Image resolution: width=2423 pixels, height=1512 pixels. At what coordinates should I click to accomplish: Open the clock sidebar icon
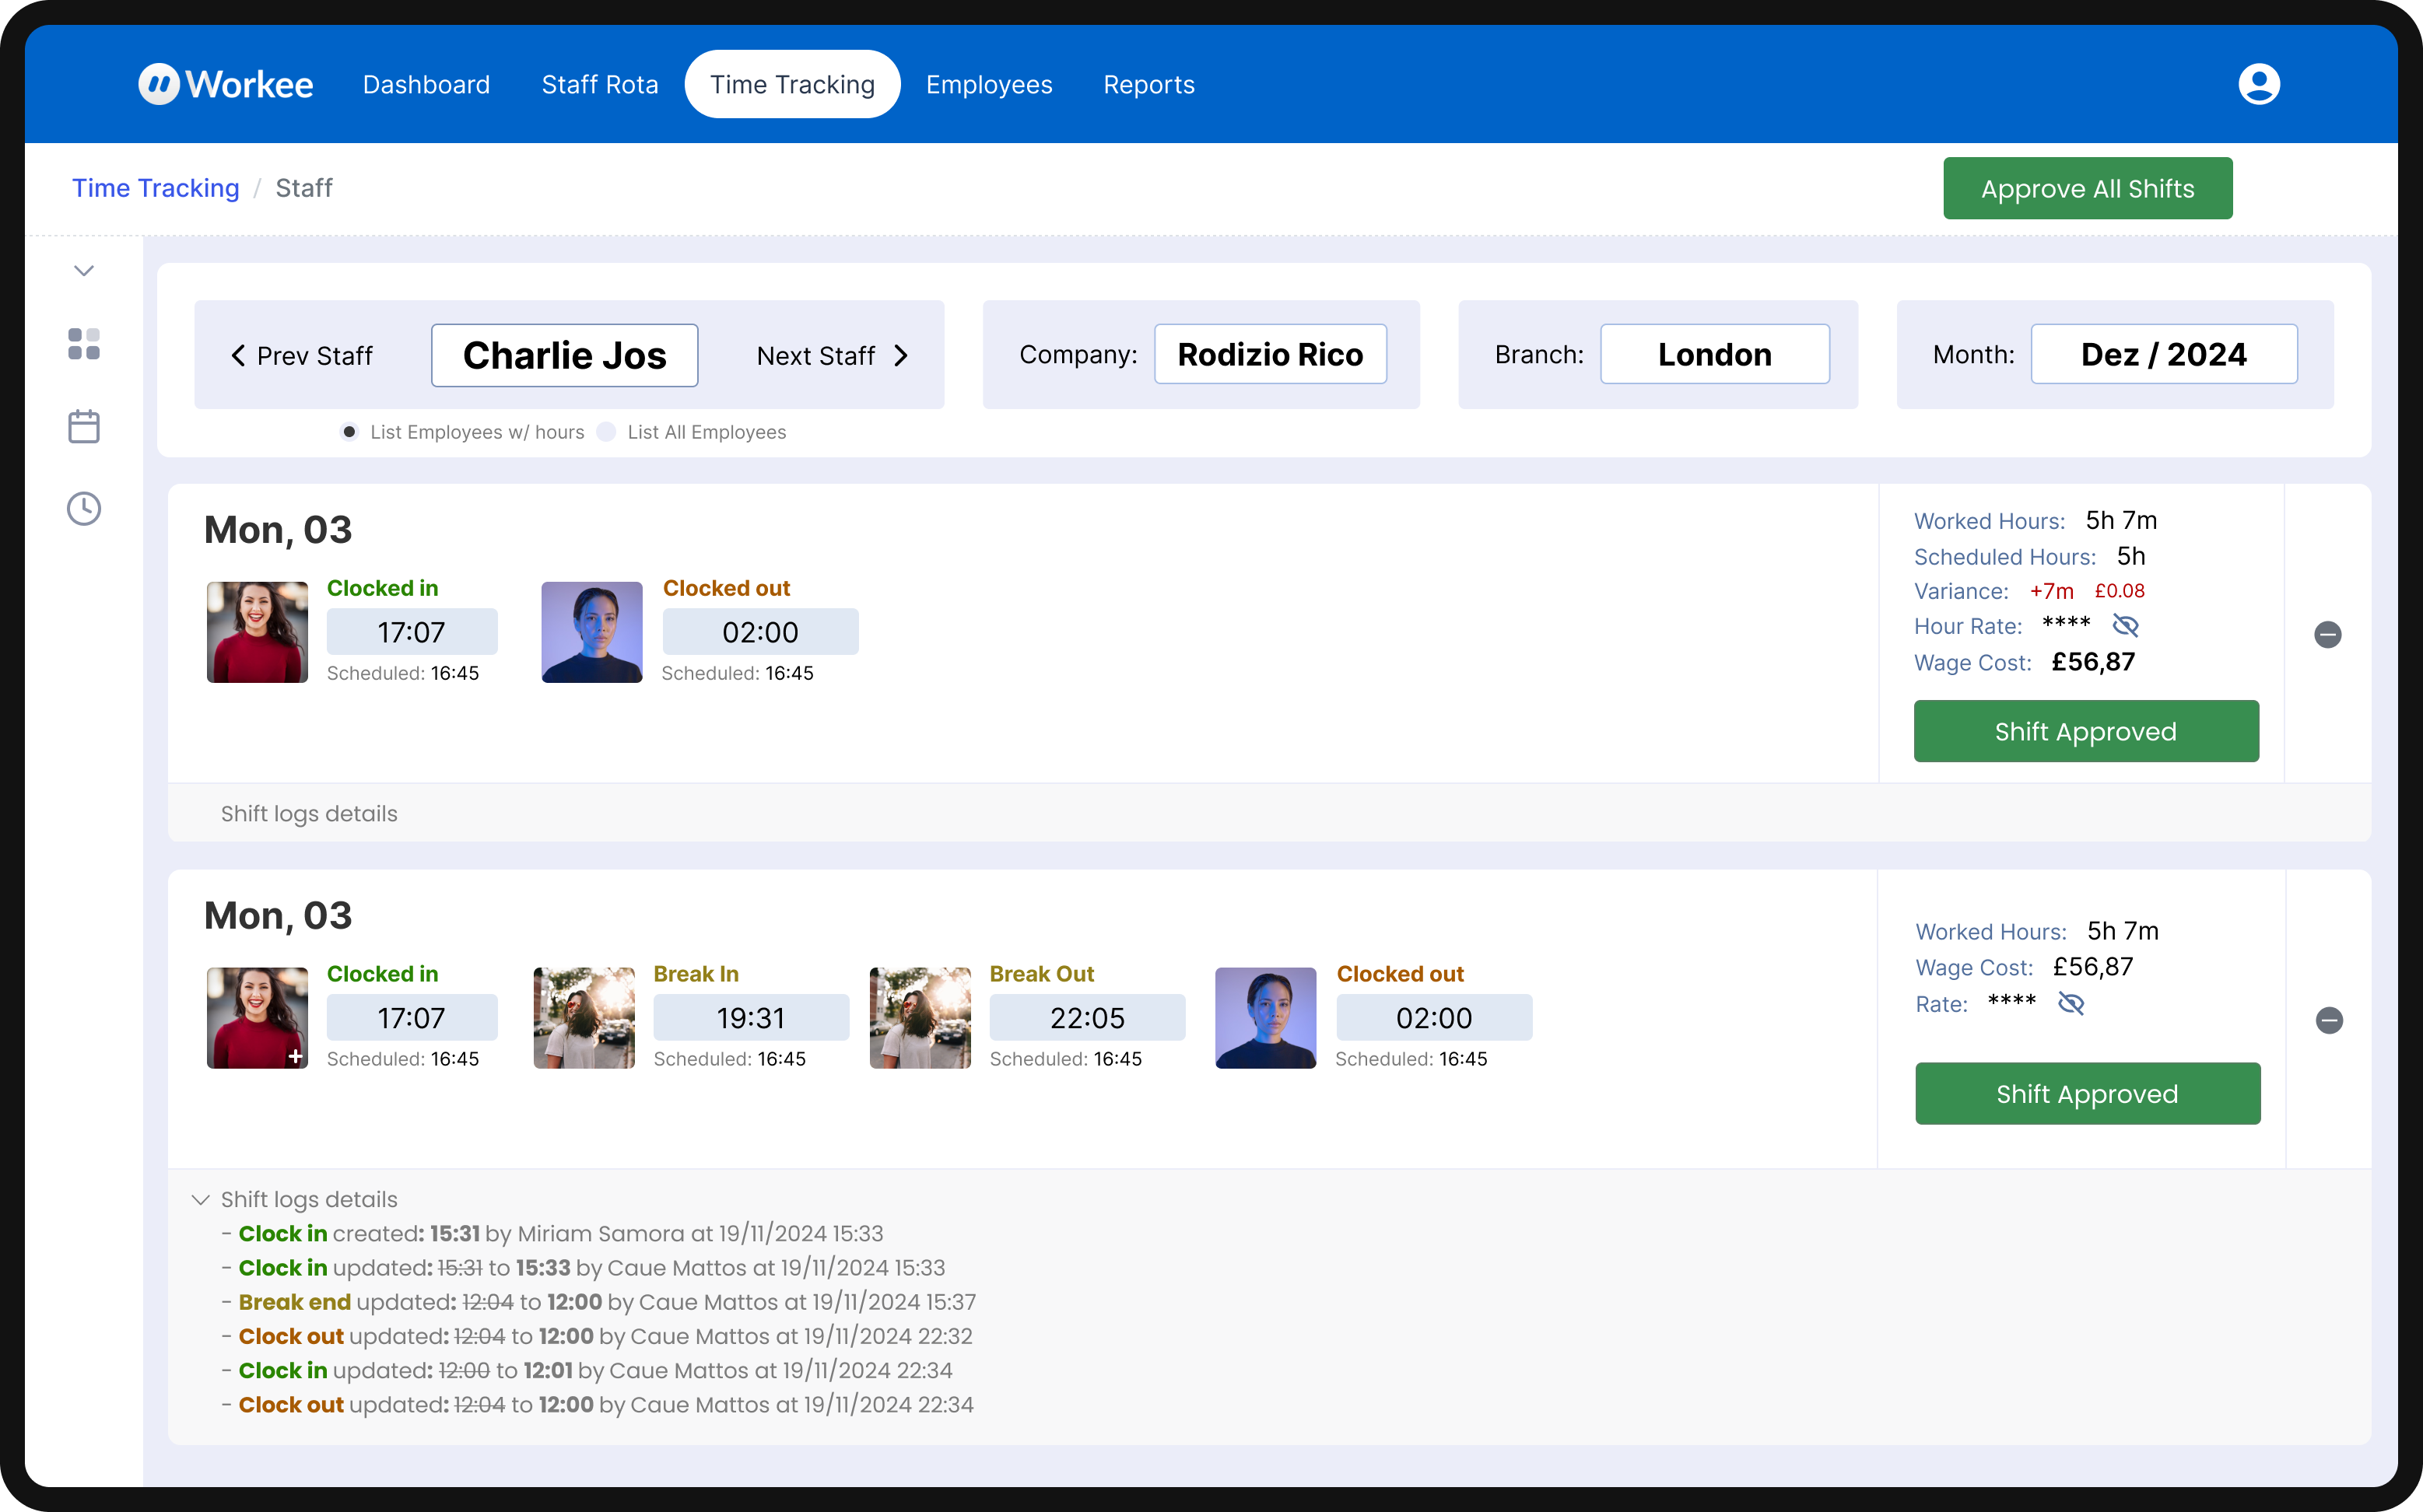[84, 508]
